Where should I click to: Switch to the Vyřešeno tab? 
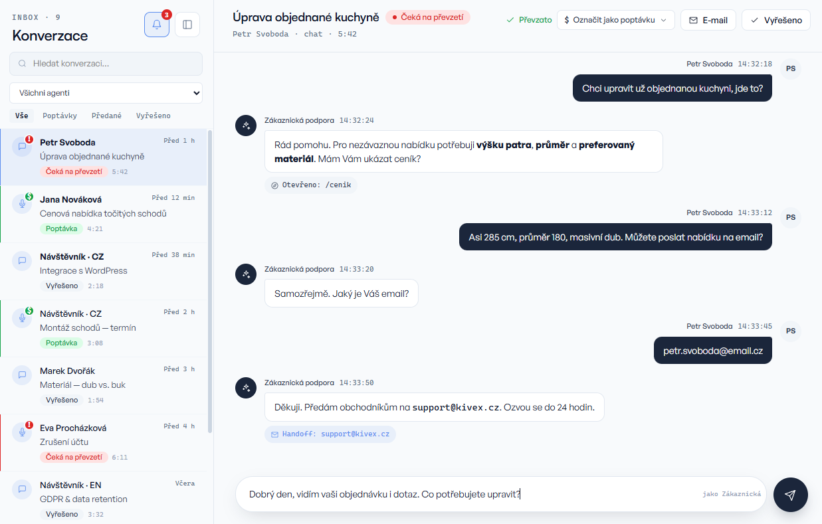154,116
